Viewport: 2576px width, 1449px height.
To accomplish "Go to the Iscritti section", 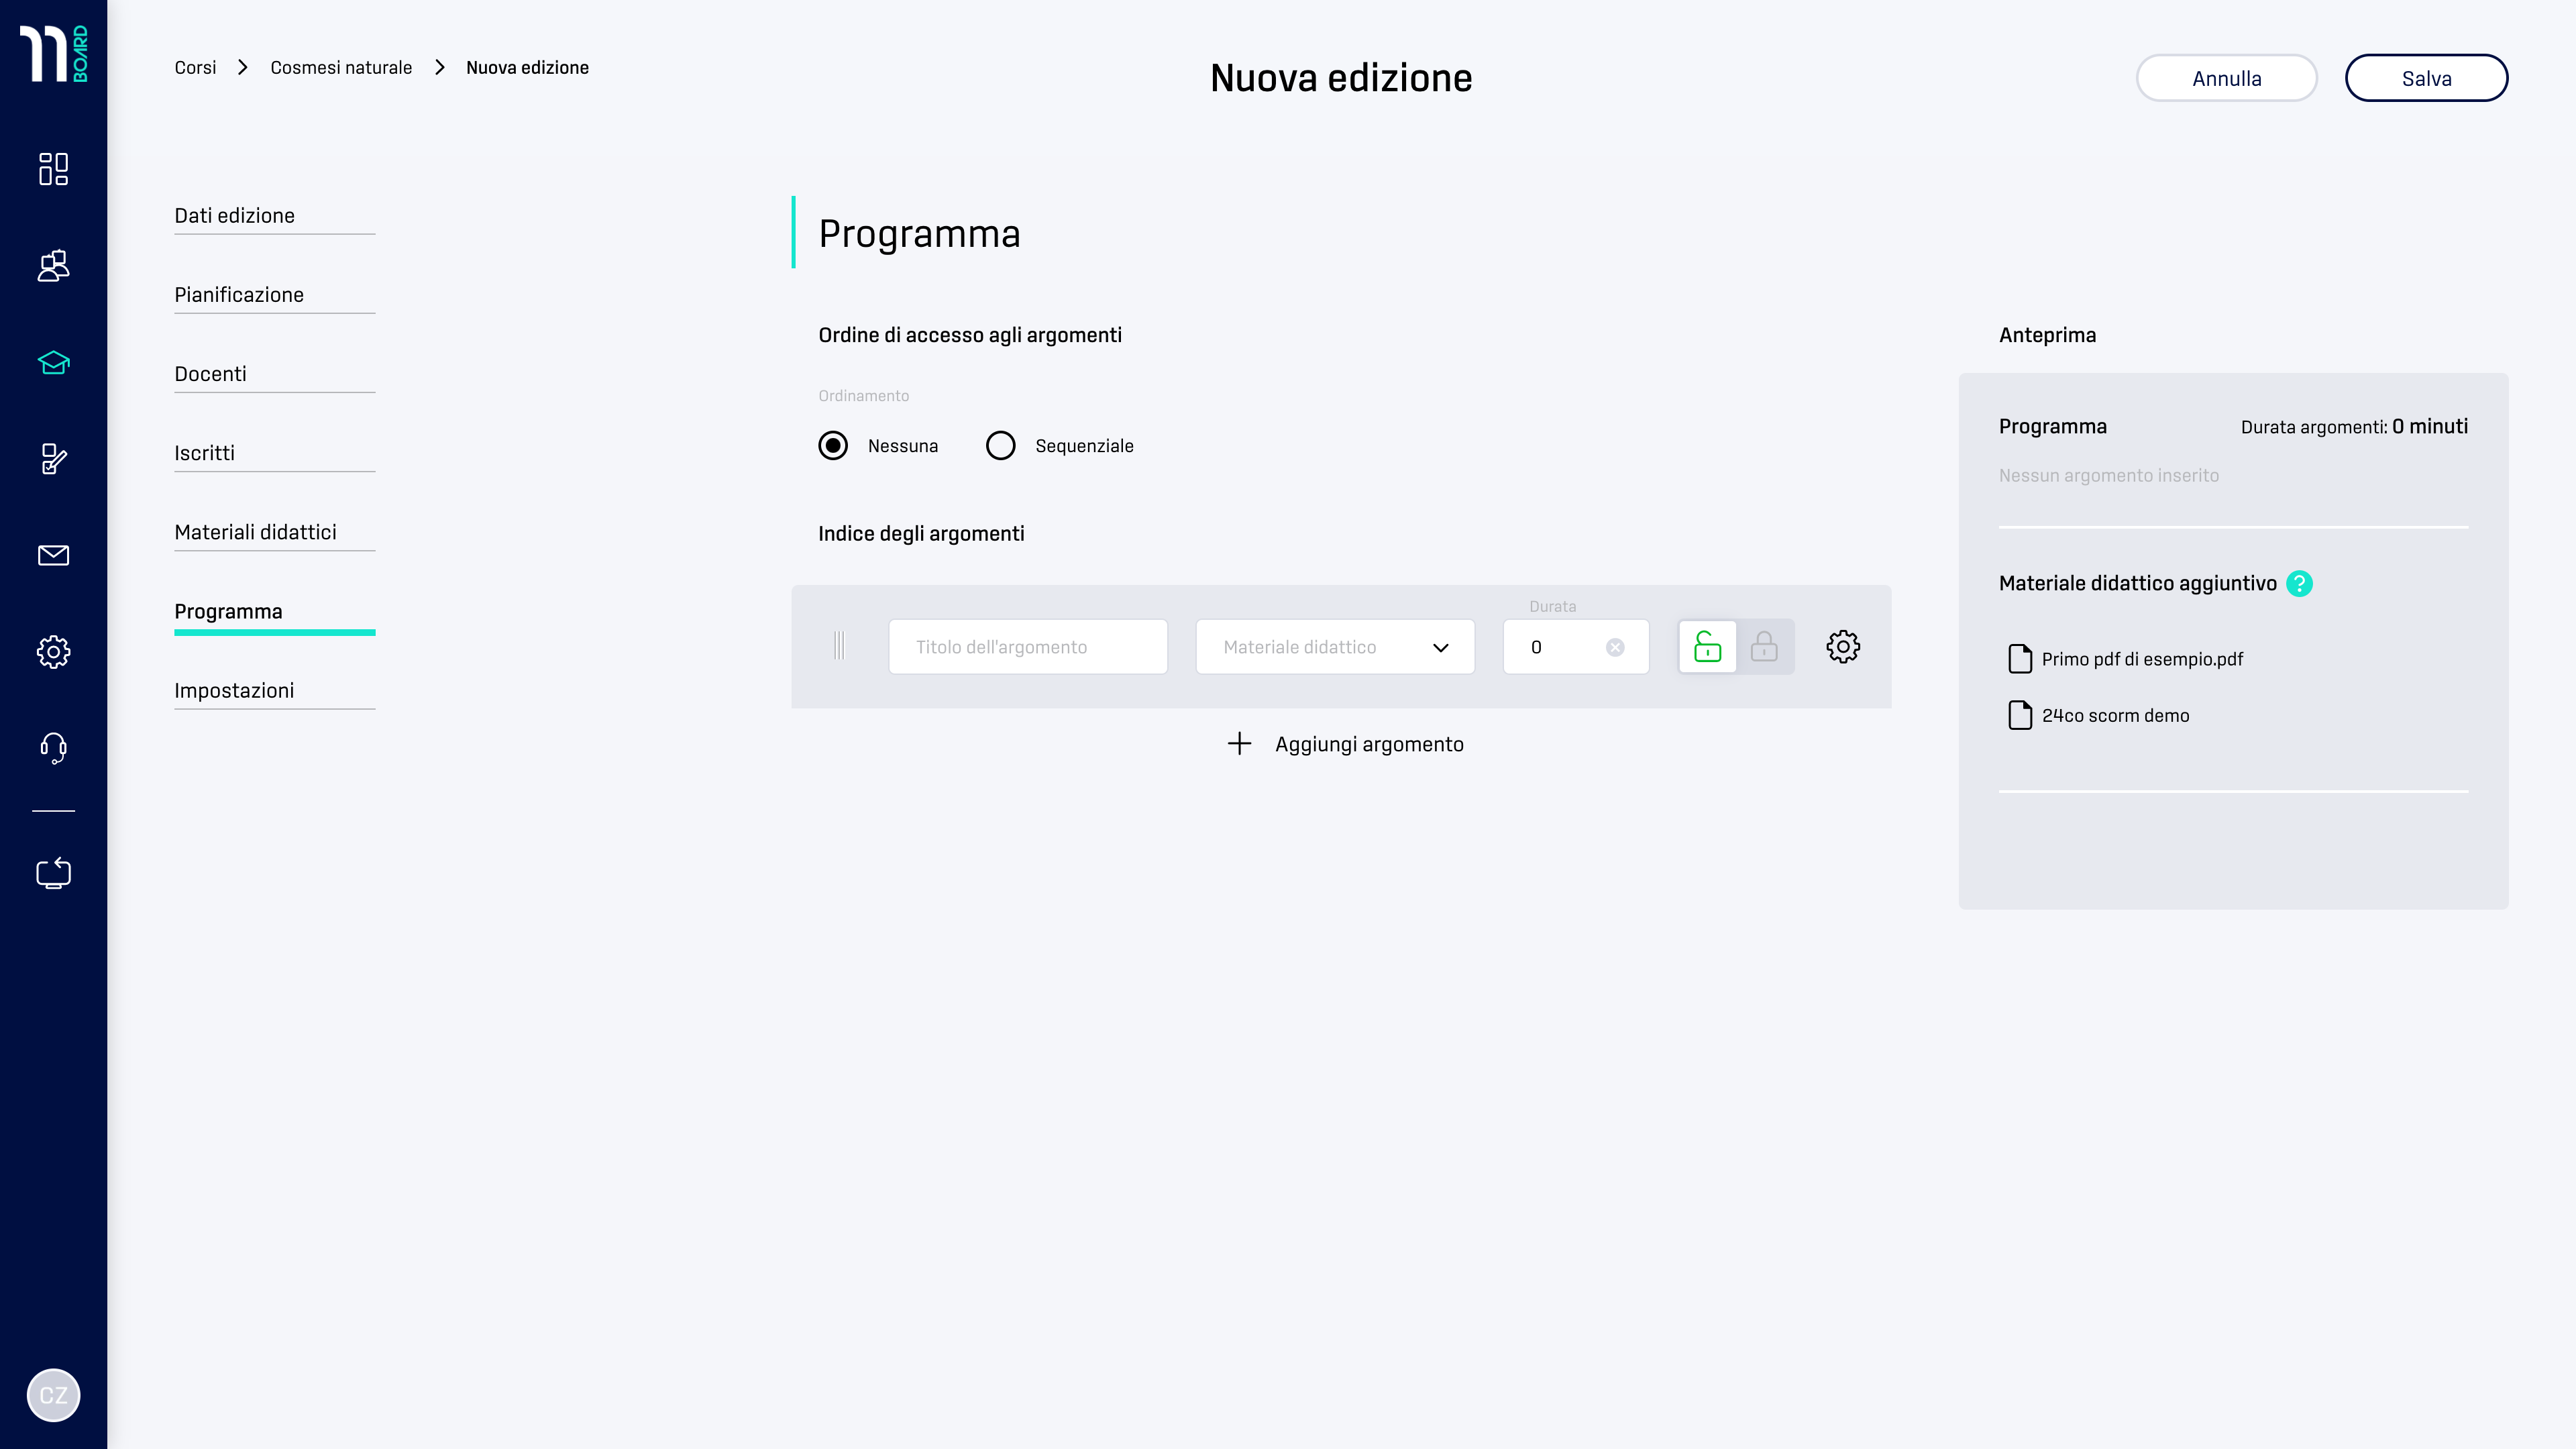I will (x=274, y=453).
